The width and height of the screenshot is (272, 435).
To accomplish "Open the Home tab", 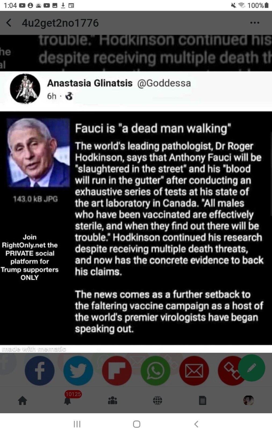I will click(23, 401).
